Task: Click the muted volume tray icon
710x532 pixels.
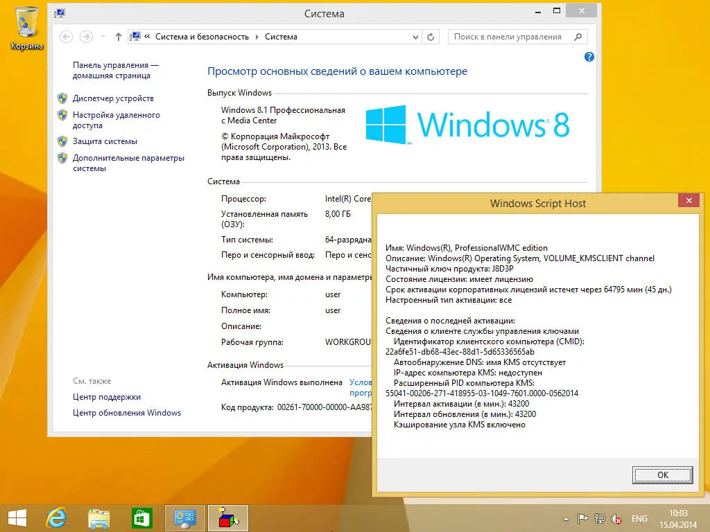Action: (x=616, y=519)
